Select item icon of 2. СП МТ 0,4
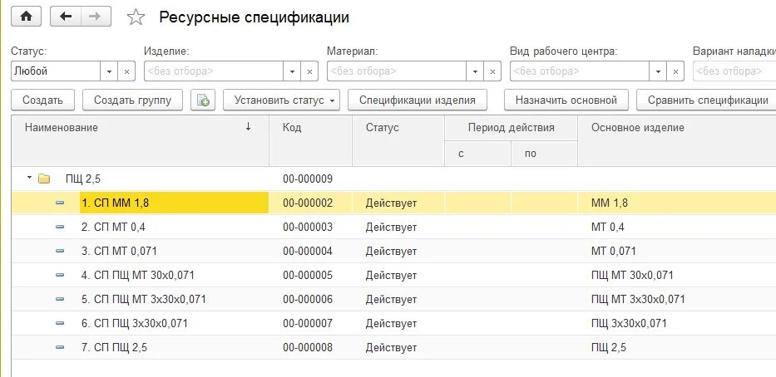 (61, 228)
